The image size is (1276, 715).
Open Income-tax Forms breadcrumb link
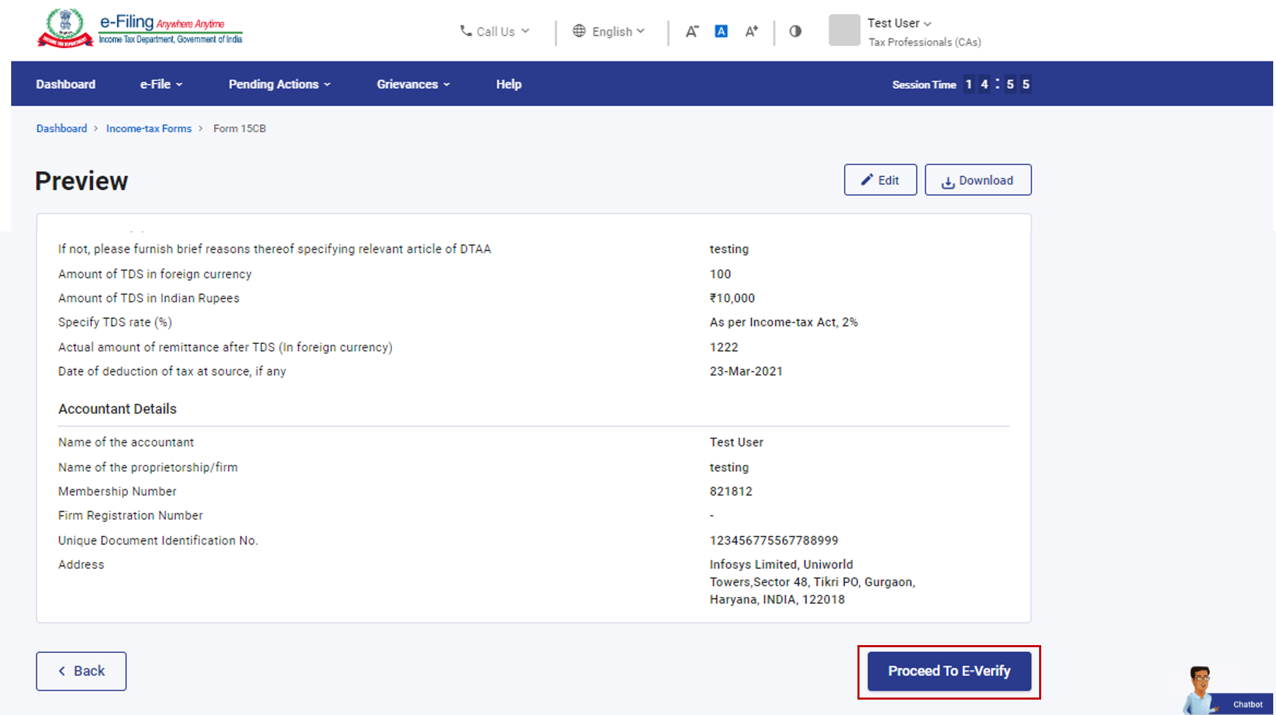[x=149, y=129]
